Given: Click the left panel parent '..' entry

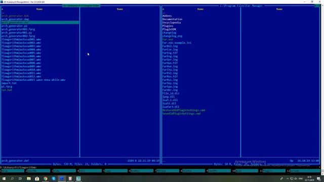Looking at the screenshot, I should tap(3, 13).
